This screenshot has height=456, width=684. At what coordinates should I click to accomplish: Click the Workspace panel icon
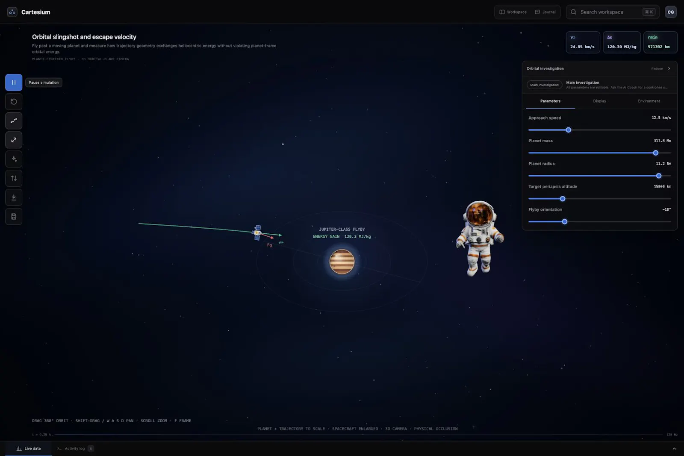(502, 12)
